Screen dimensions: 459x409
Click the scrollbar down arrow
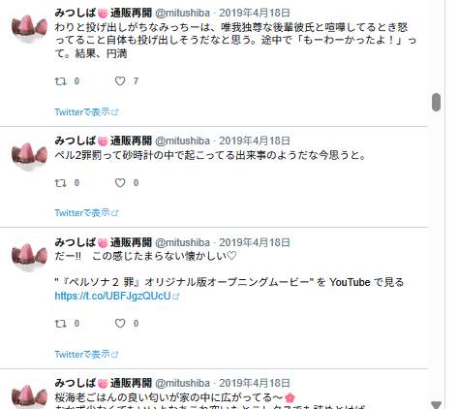tap(436, 405)
